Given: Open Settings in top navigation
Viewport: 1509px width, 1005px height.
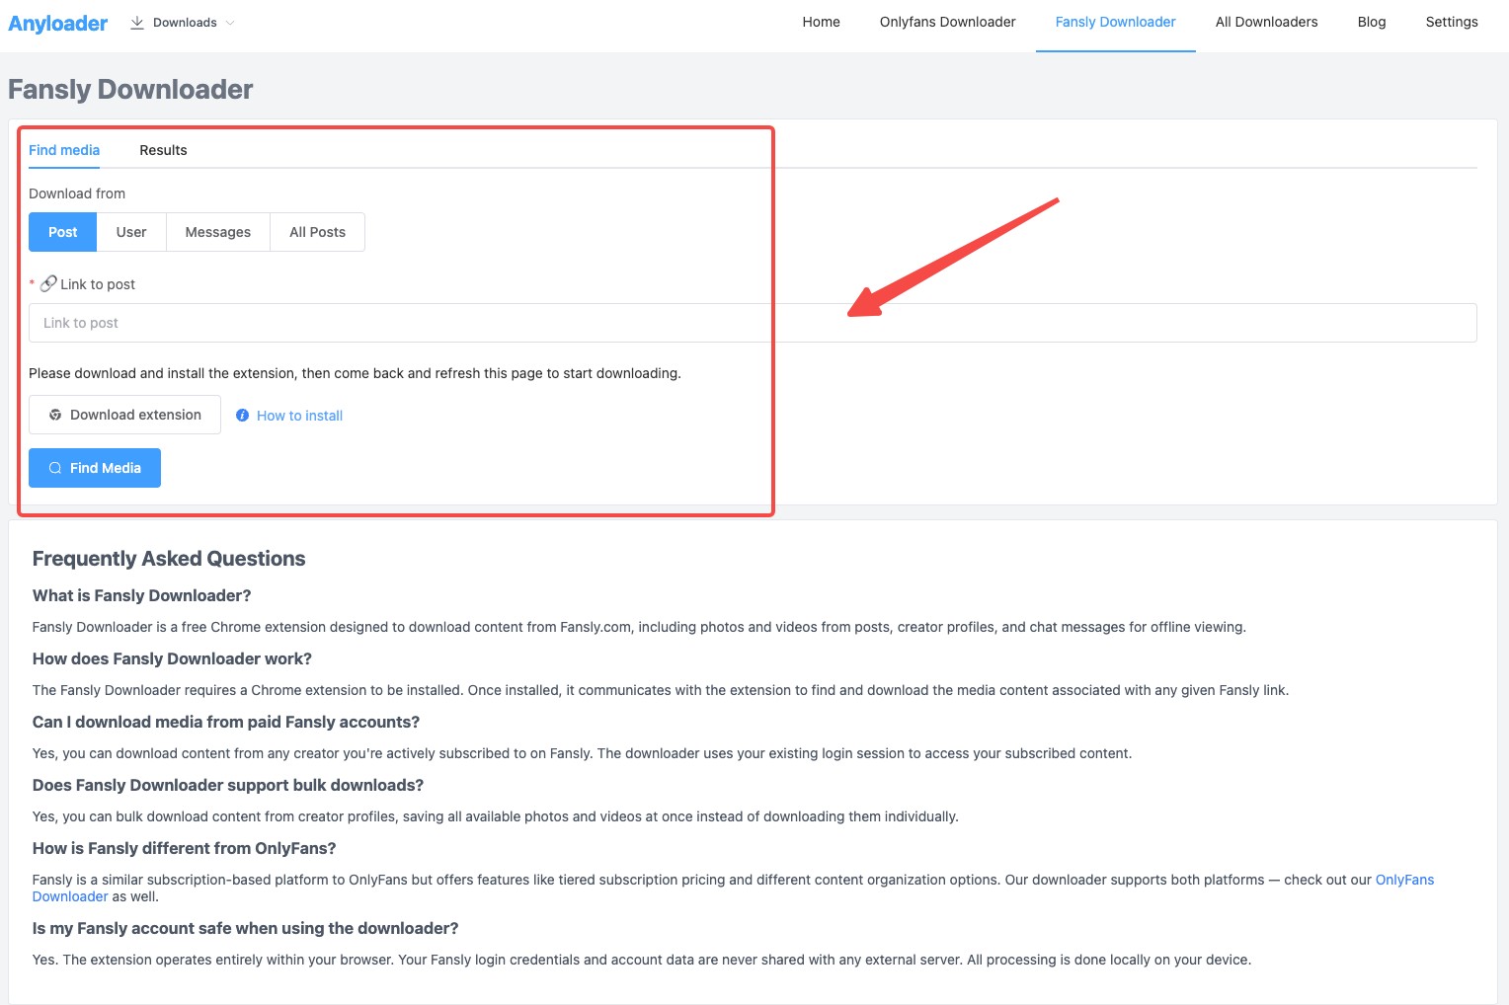Looking at the screenshot, I should tap(1451, 22).
